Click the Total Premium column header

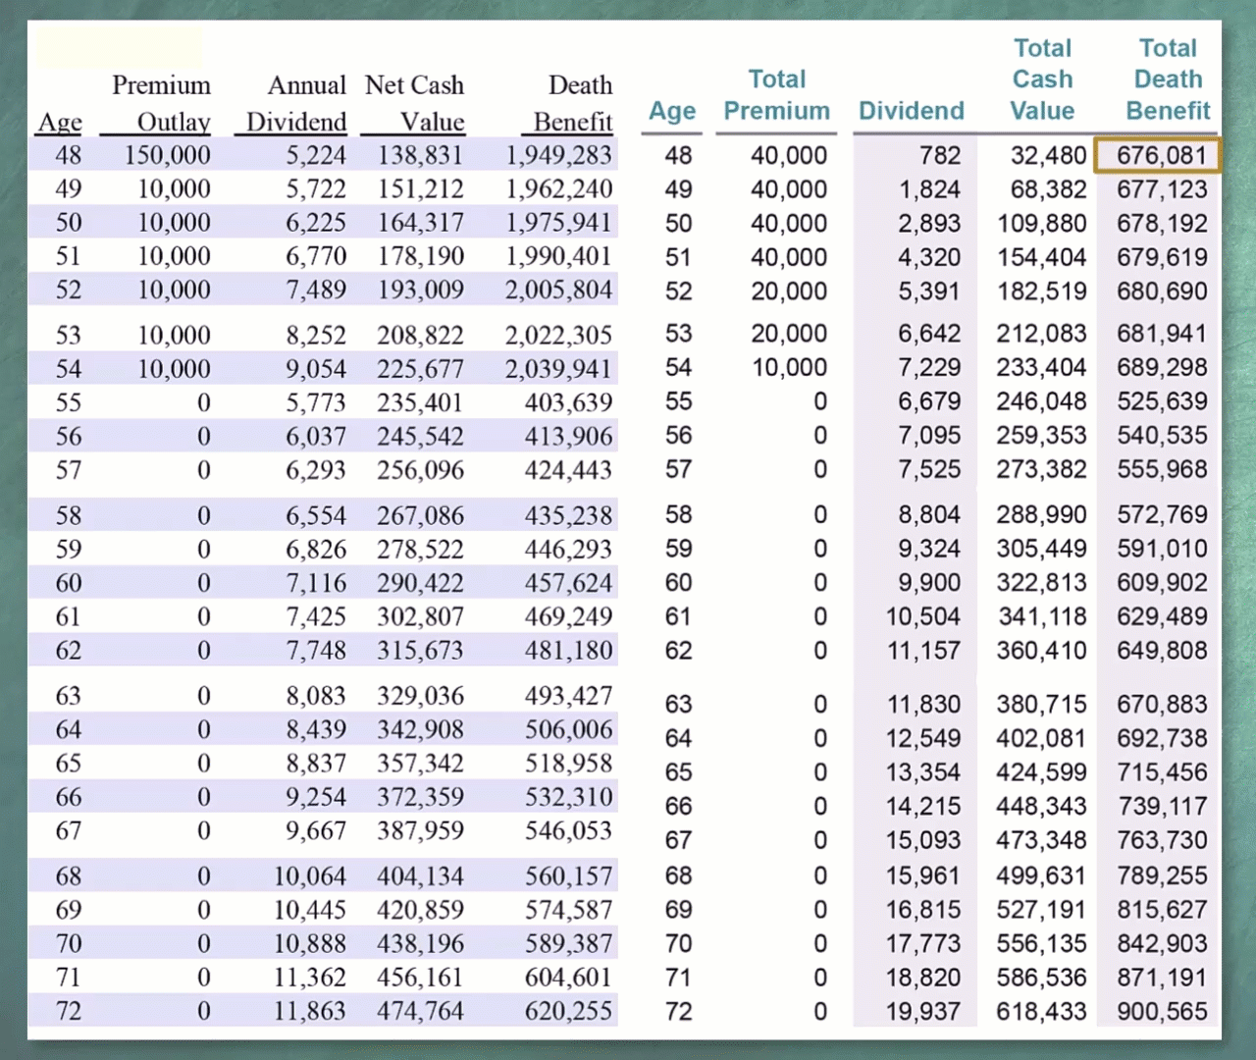[x=776, y=95]
